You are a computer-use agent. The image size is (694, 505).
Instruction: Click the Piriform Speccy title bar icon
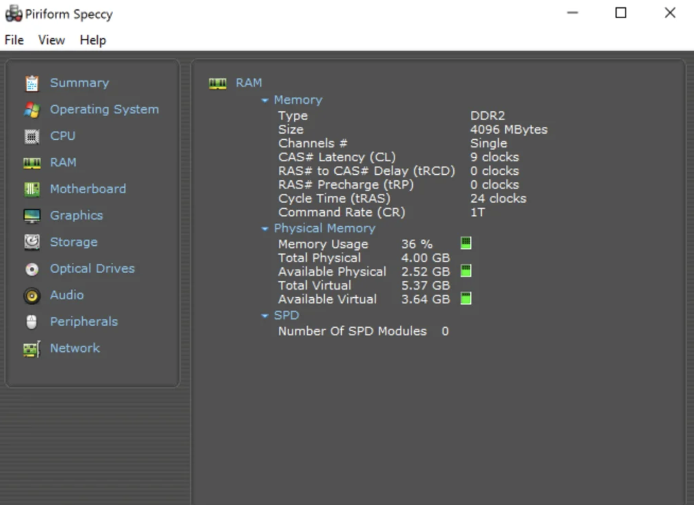(x=14, y=14)
